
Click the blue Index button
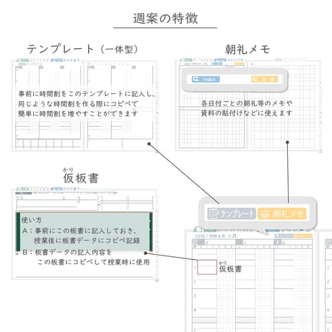tap(206, 79)
